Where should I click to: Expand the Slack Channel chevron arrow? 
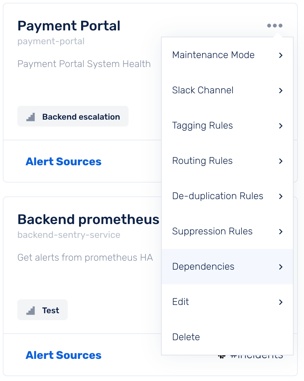[x=281, y=91]
